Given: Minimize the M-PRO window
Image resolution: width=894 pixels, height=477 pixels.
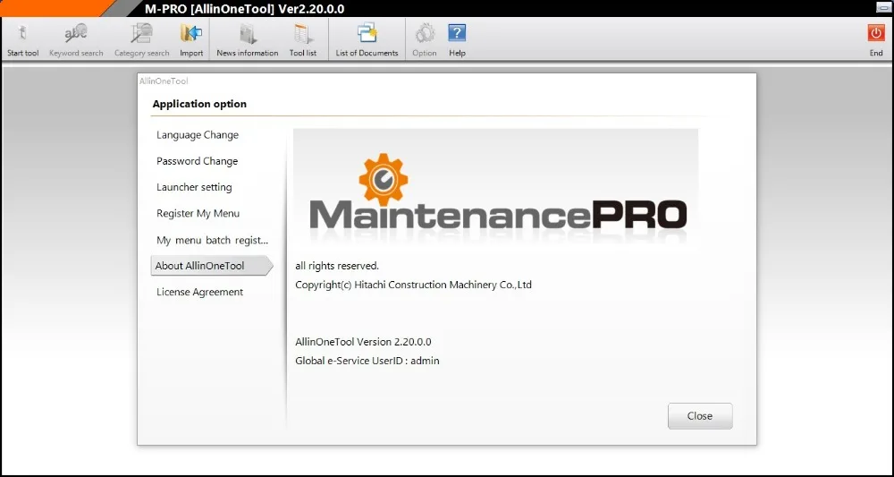Looking at the screenshot, I should [882, 7].
